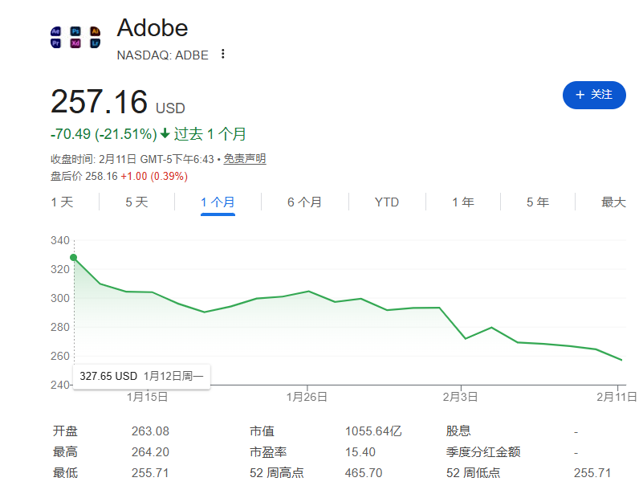Click the 市值 1055.64亿 value

pos(372,431)
